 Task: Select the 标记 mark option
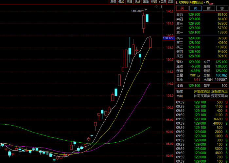[x=154, y=2]
